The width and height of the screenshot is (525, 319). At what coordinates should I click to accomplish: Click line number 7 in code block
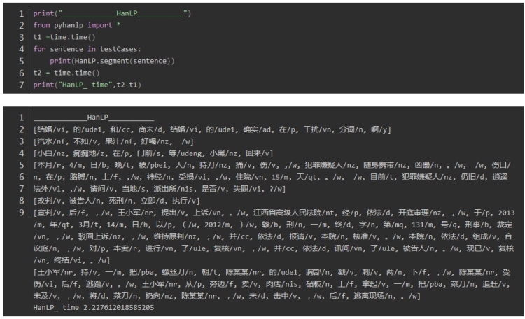[22, 85]
